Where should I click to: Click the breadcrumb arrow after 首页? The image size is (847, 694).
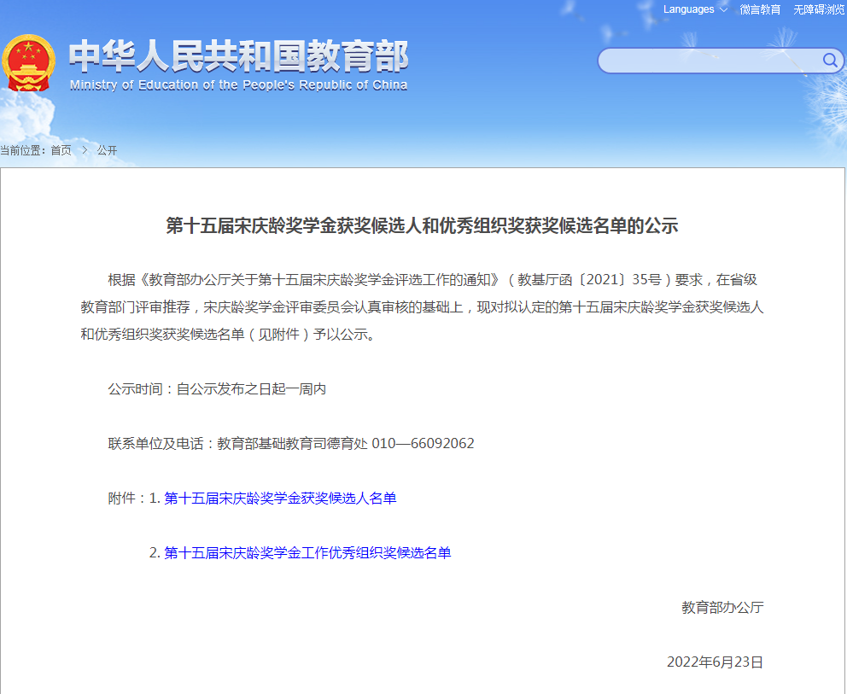(x=85, y=150)
